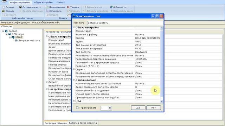
Task: Collapse Общие настройки group in dialog
Action: [x=74, y=27]
